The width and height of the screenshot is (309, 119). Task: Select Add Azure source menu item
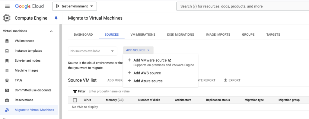point(148,81)
